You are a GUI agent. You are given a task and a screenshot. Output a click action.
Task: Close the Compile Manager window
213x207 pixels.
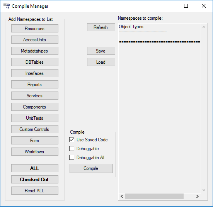(x=204, y=6)
